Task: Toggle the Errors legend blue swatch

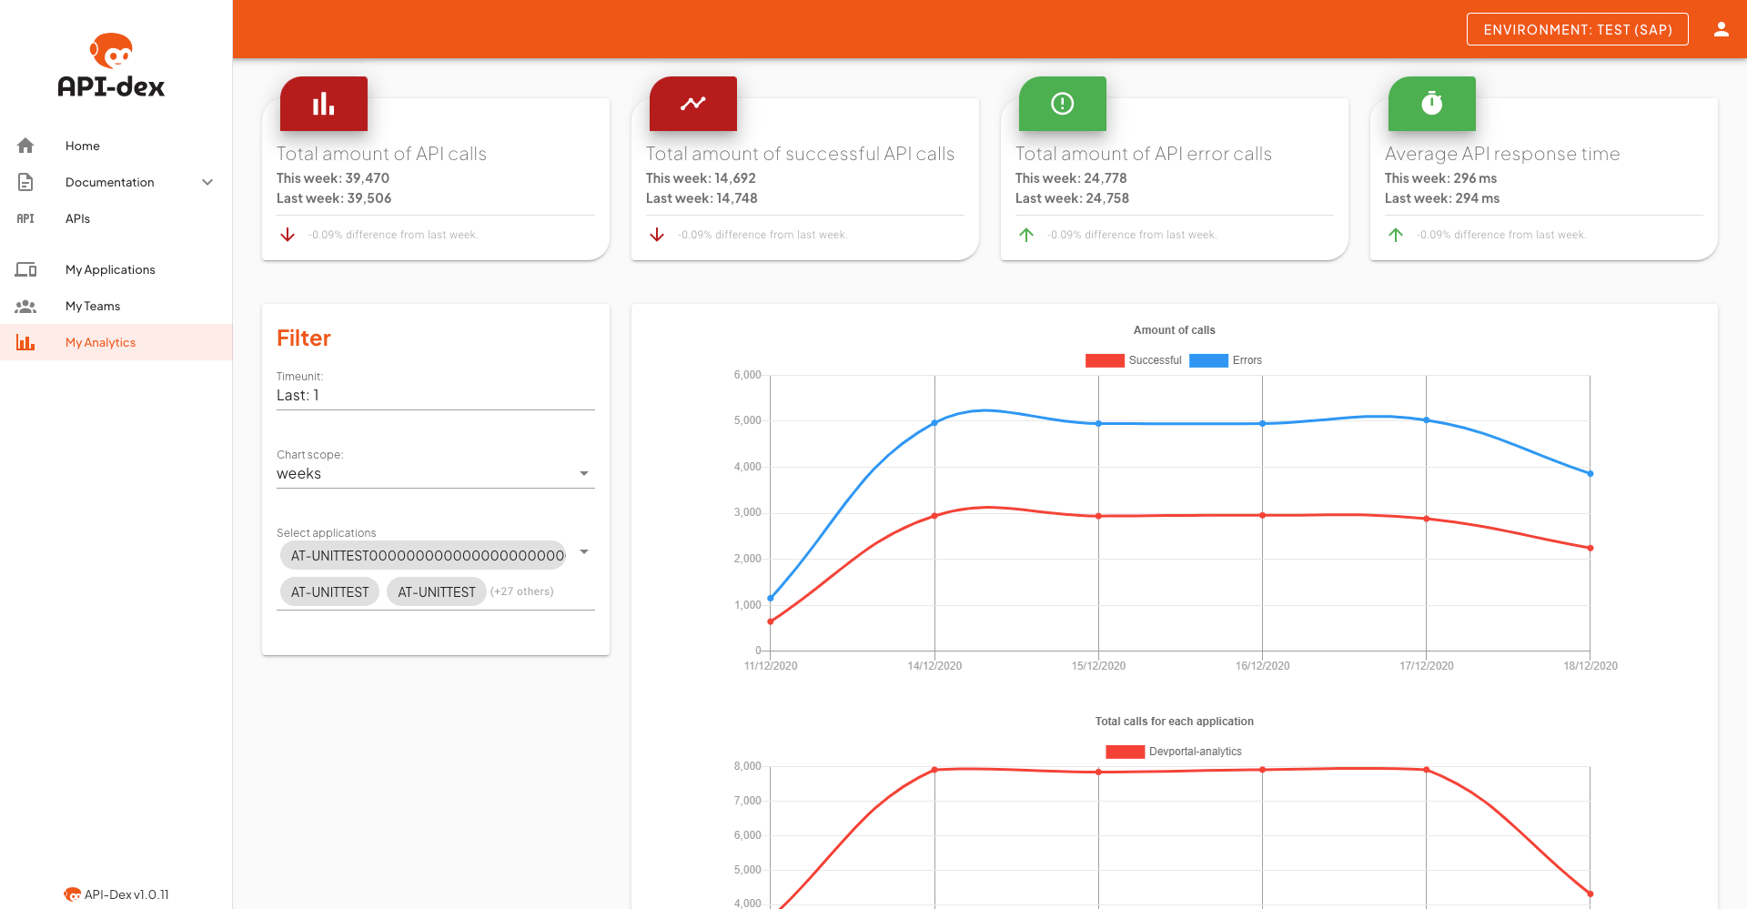Action: [x=1208, y=360]
